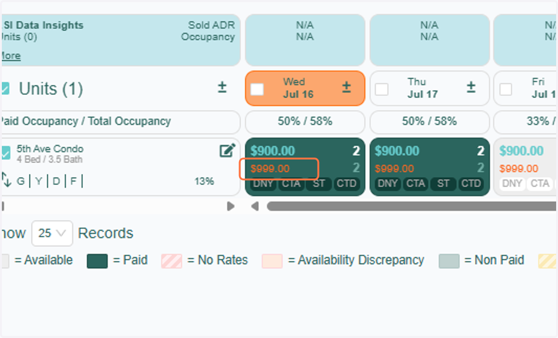The height and width of the screenshot is (338, 558).
Task: Click the D filter letter under 5th Ave Condo
Action: [x=56, y=181]
